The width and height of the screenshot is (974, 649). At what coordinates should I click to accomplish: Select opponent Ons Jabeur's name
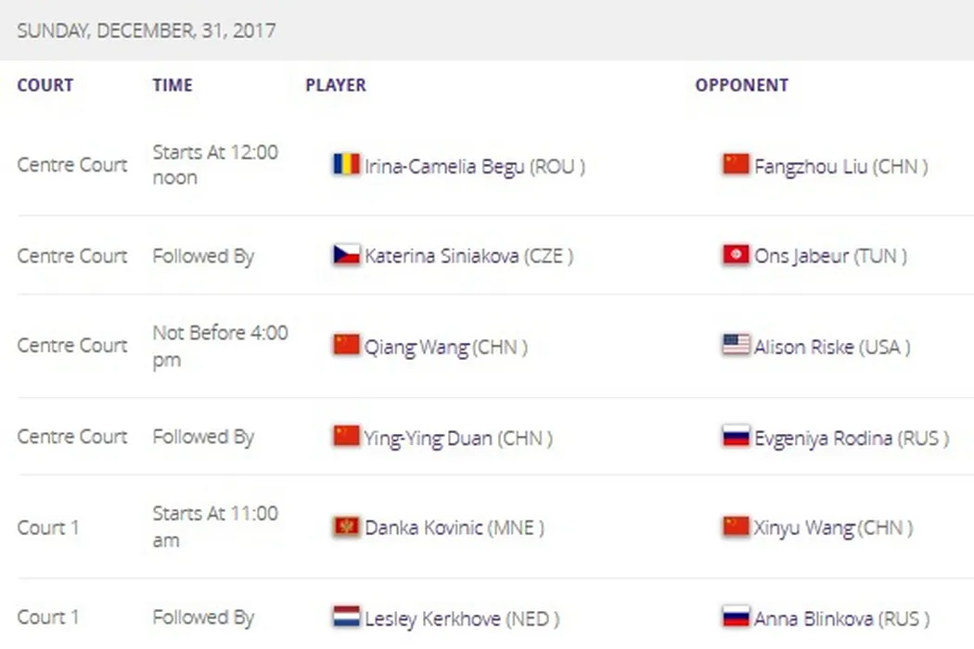801,256
